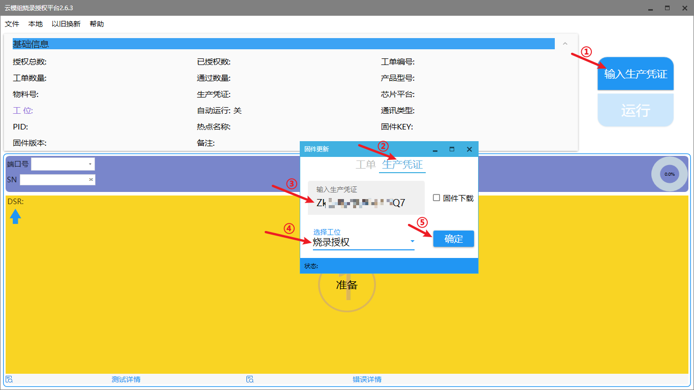Open the 测试详情 link
This screenshot has width=694, height=390.
pos(126,379)
